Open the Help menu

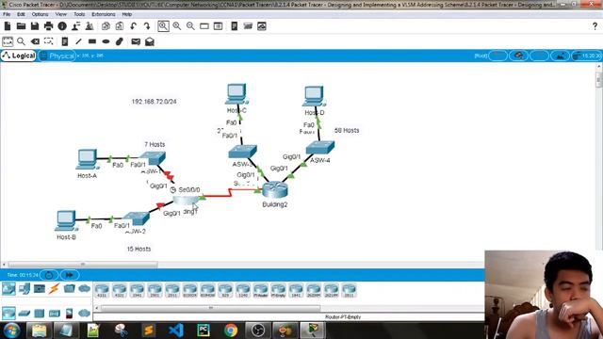point(127,14)
